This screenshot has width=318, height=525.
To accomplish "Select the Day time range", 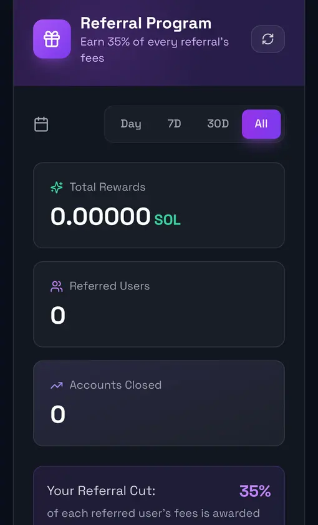I will 130,124.
